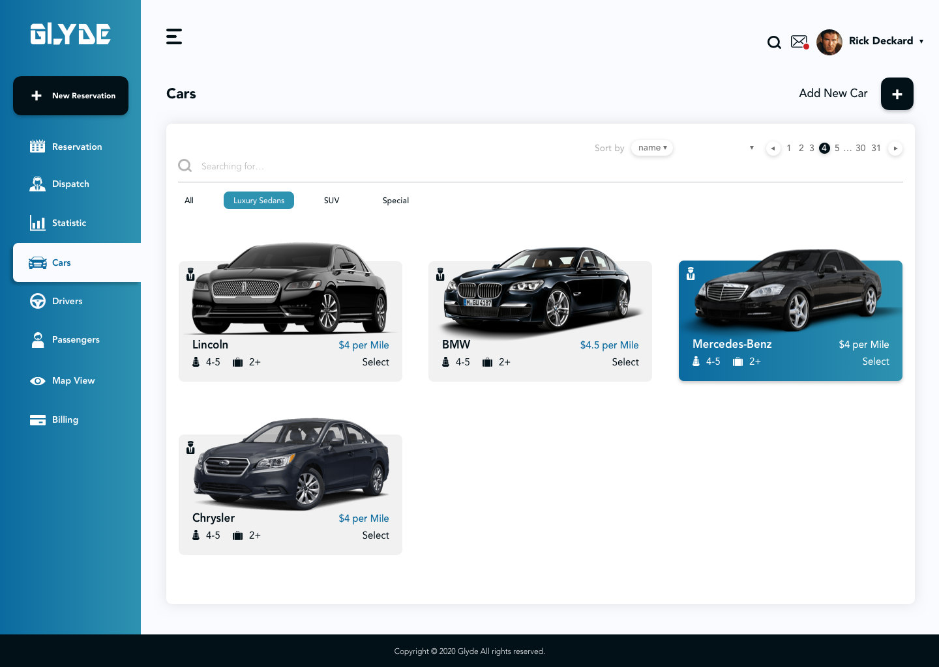Select the Luxury Sedans filter tab

(x=259, y=201)
